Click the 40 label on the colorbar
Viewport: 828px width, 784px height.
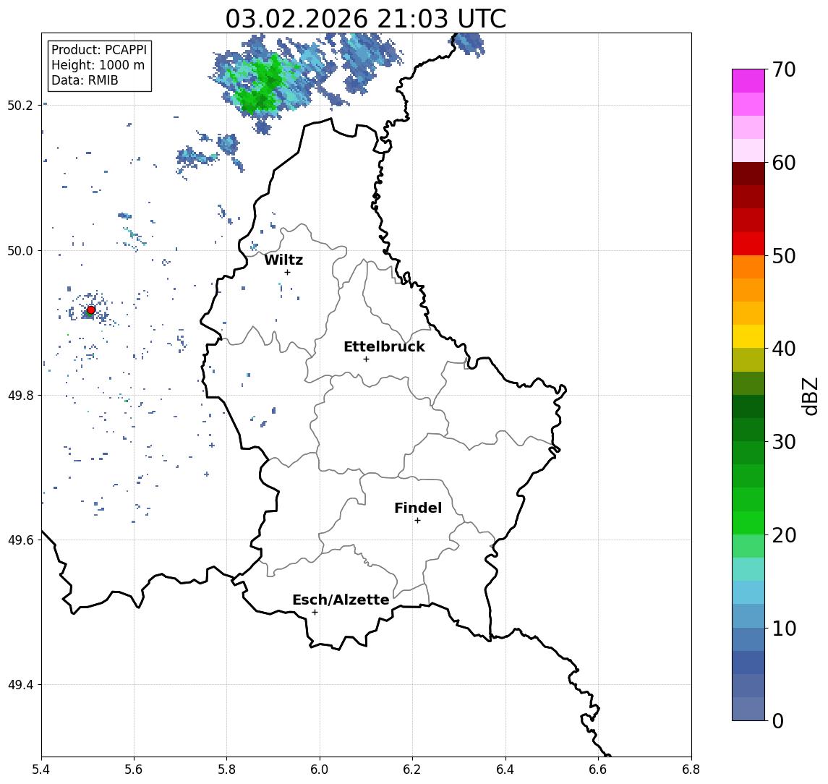(784, 349)
